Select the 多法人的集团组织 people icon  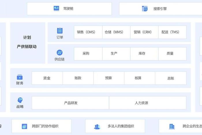click(97, 126)
